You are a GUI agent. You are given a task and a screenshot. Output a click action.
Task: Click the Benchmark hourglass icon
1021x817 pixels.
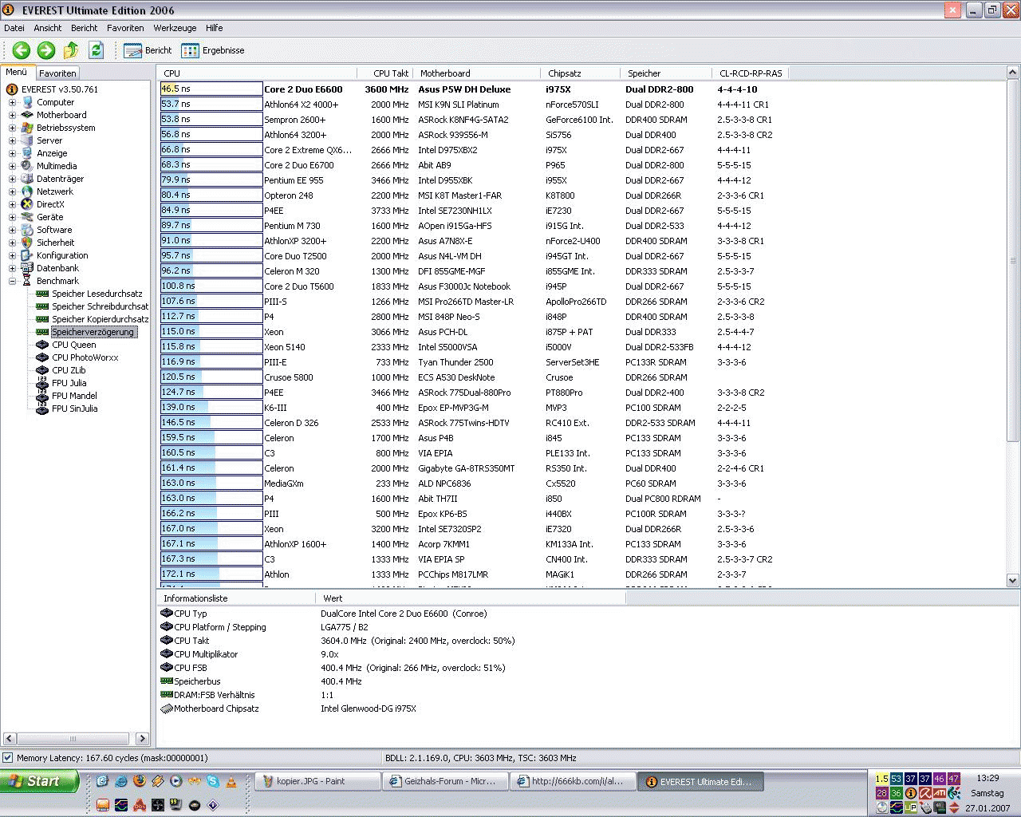tap(27, 281)
